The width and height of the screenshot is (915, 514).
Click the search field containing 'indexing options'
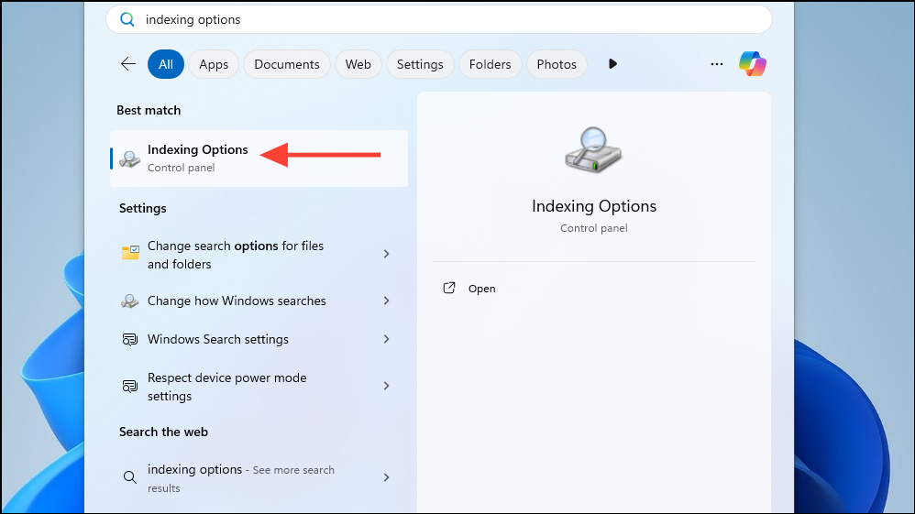439,20
